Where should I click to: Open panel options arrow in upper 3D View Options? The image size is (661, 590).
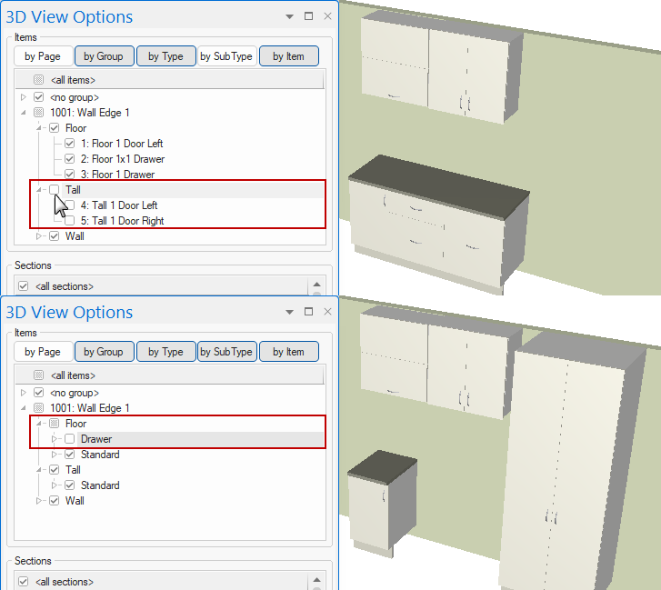(289, 16)
